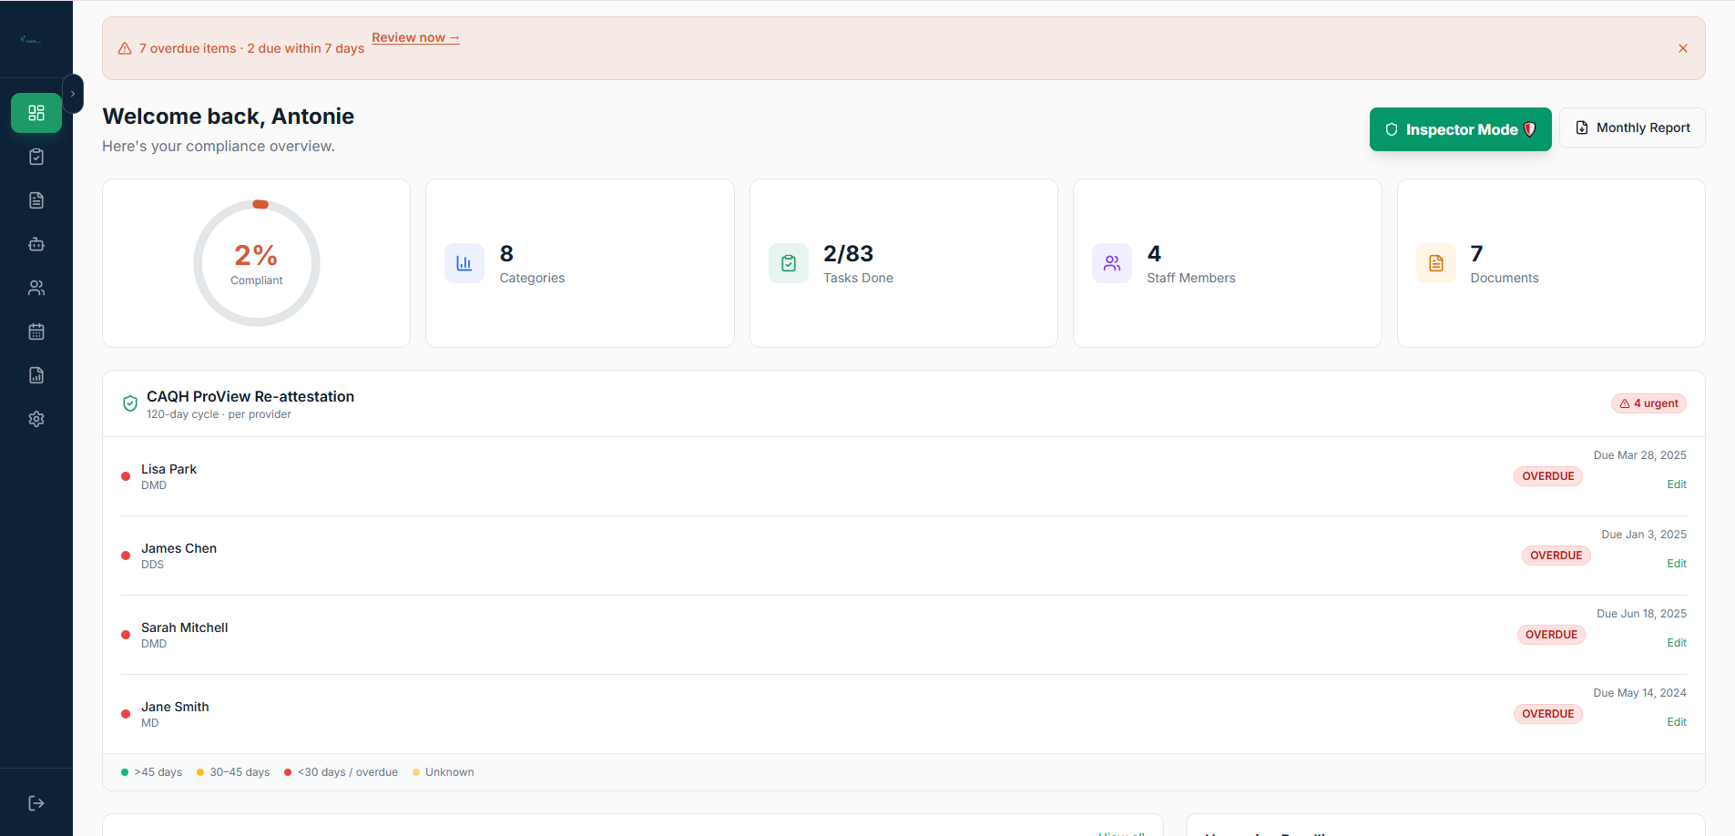This screenshot has height=836, width=1735.
Task: Open the settings gear sidebar icon
Action: [x=36, y=419]
